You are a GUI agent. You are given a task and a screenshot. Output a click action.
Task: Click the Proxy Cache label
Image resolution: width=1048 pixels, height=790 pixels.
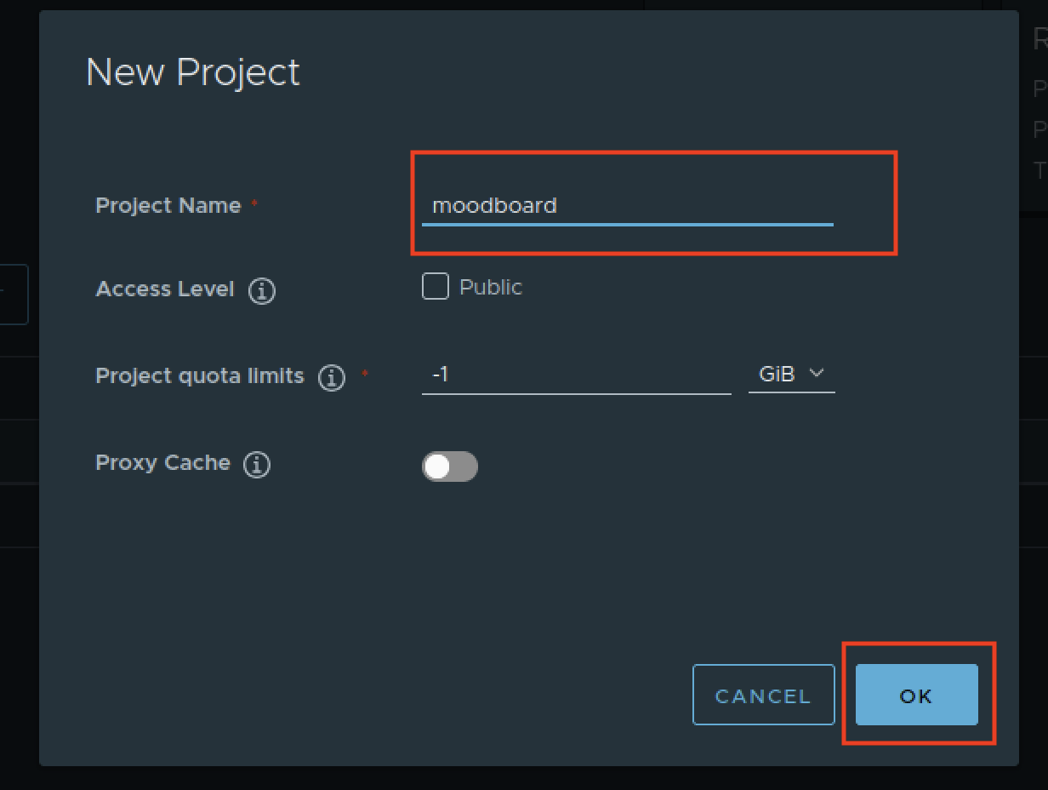pyautogui.click(x=163, y=463)
